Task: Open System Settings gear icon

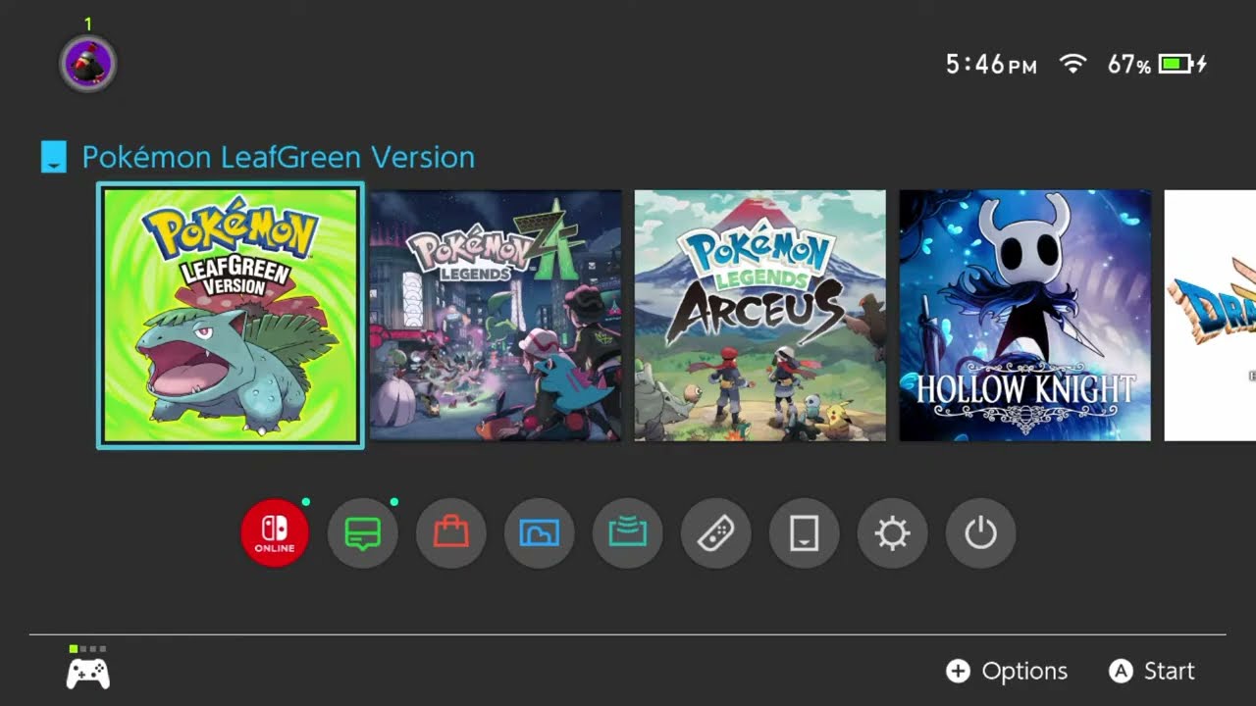Action: coord(893,533)
